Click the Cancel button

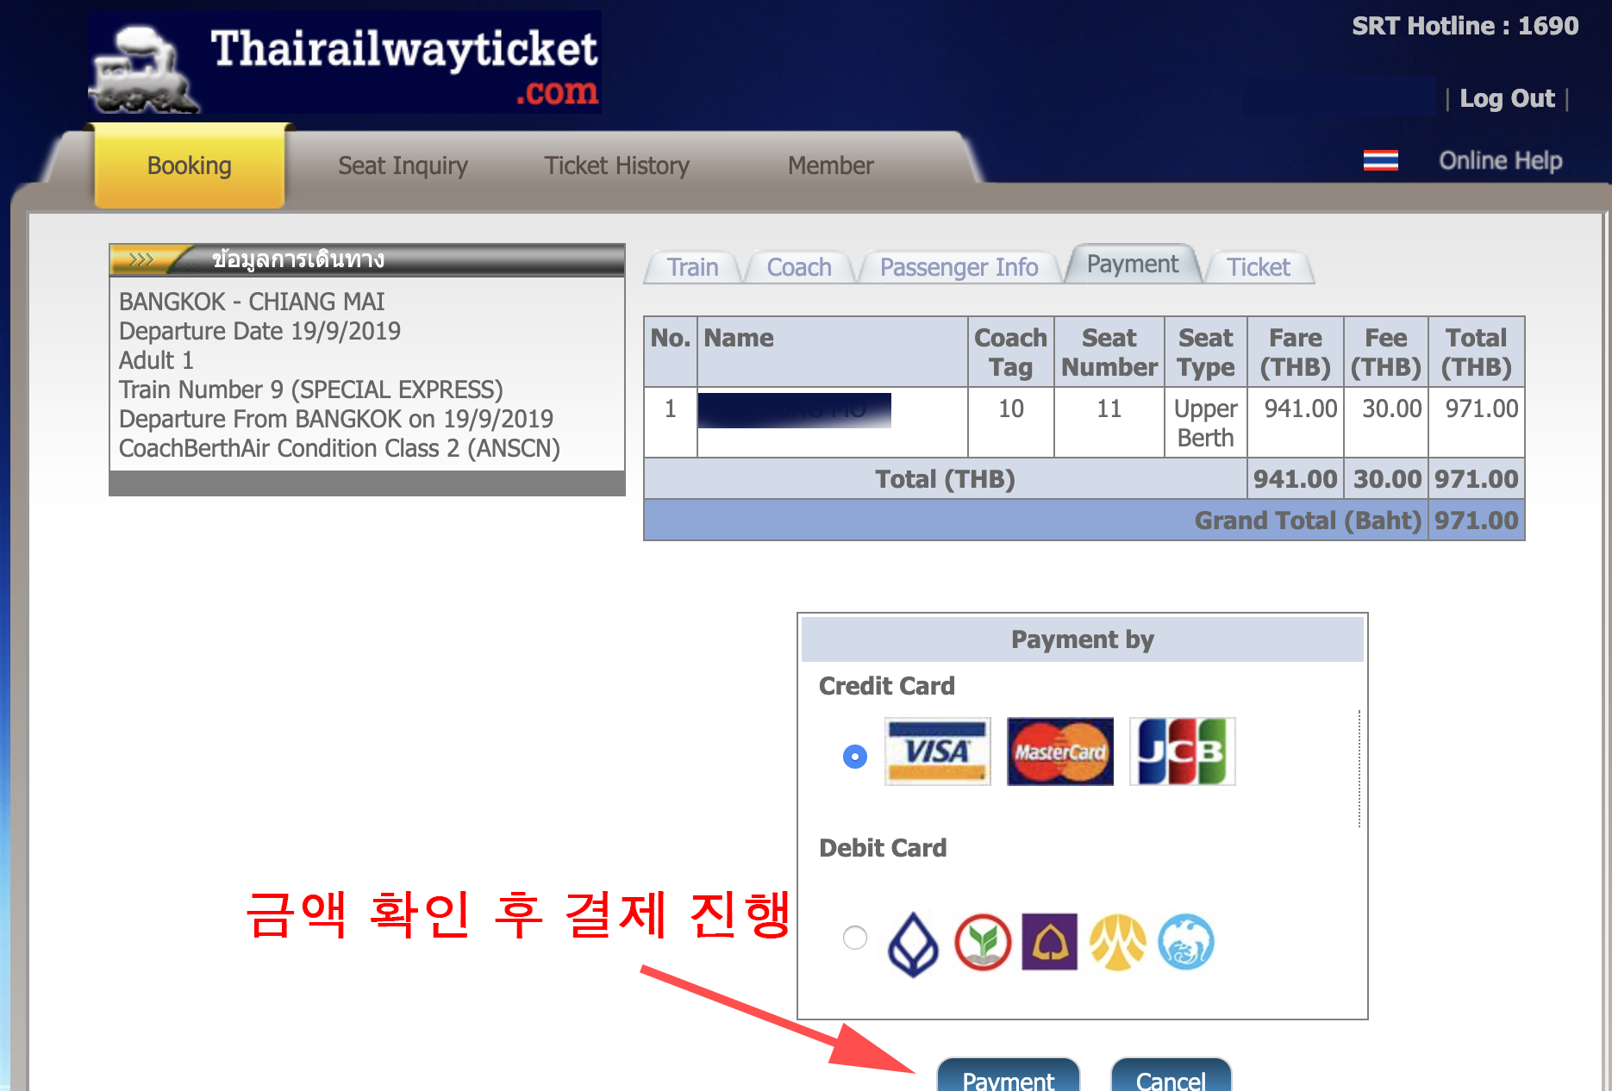(1171, 1075)
